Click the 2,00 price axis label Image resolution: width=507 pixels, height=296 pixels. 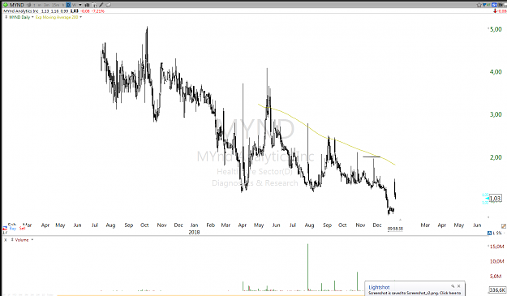point(496,157)
